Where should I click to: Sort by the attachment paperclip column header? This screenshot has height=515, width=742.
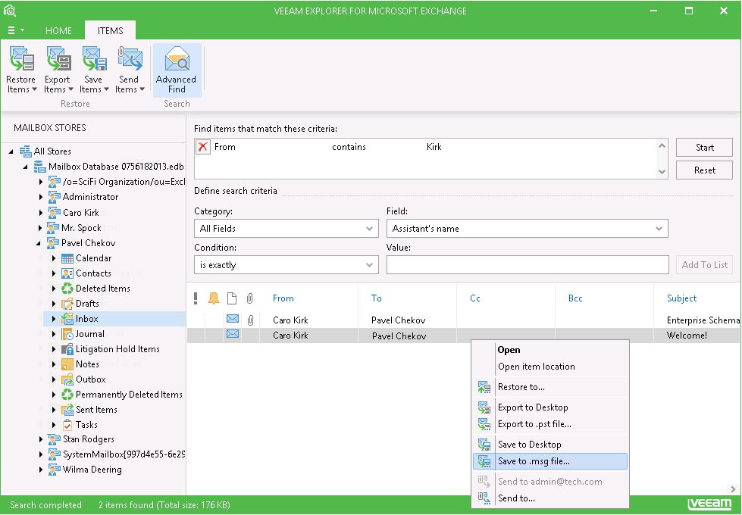tap(249, 298)
